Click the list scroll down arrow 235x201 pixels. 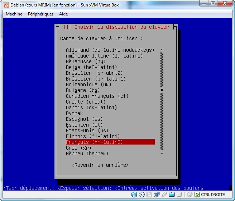click(162, 153)
